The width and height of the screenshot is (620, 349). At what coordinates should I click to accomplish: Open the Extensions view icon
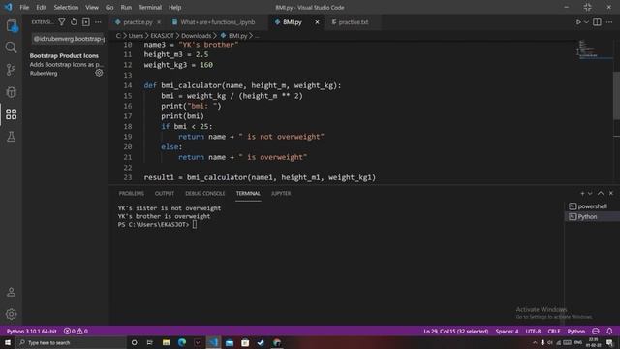[x=11, y=114]
